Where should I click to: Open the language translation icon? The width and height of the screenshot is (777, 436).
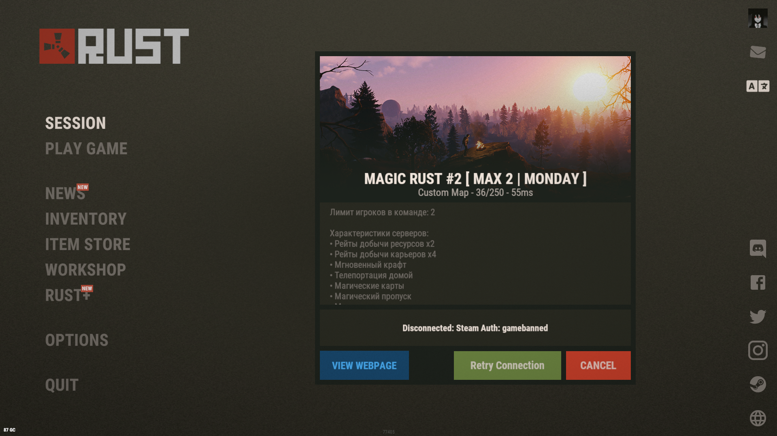758,86
